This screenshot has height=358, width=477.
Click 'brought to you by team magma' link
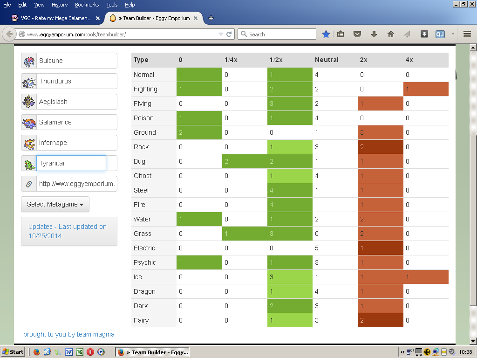(69, 334)
